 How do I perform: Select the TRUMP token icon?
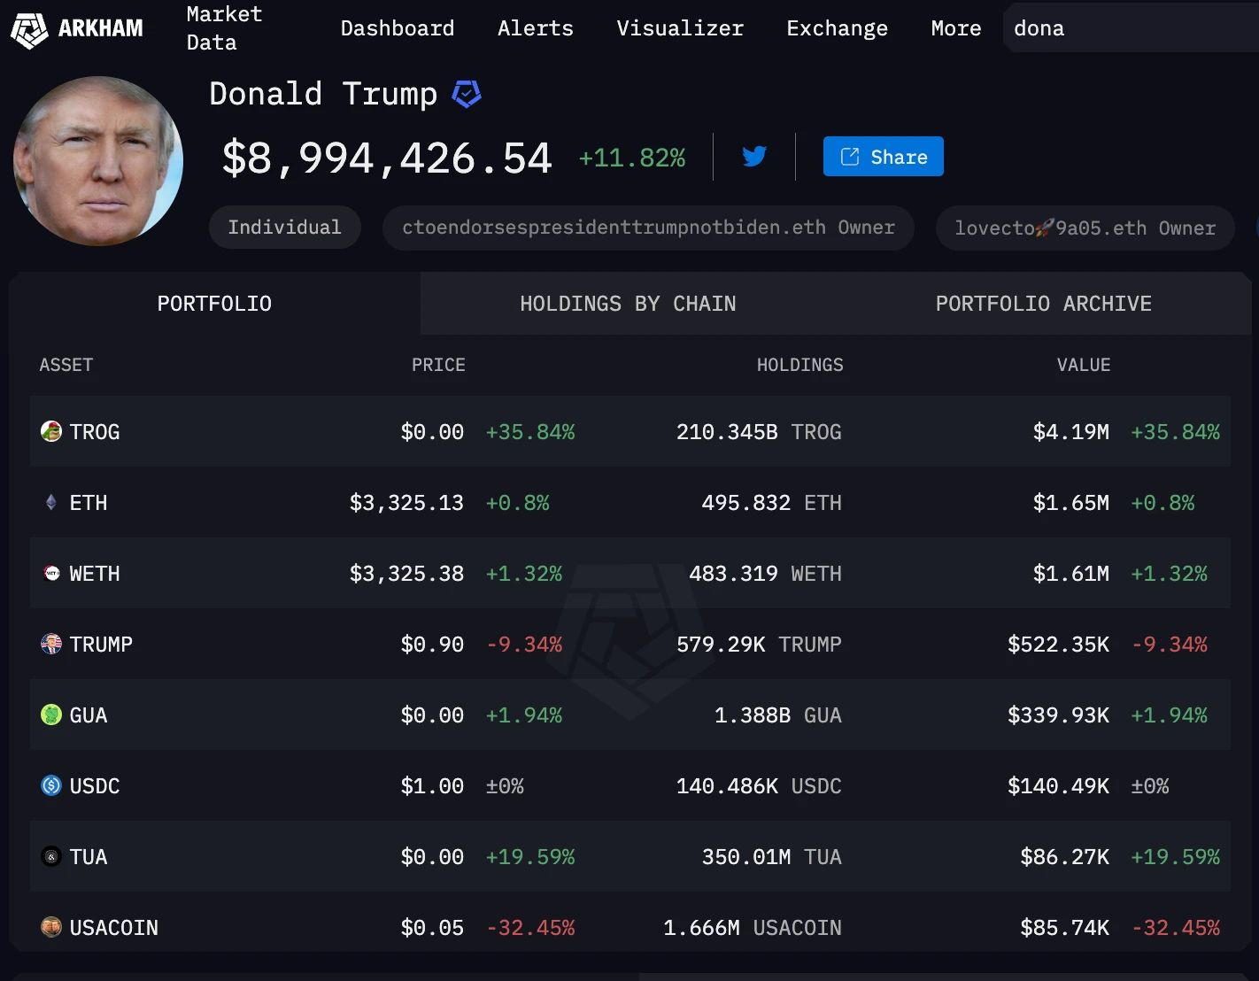[50, 644]
